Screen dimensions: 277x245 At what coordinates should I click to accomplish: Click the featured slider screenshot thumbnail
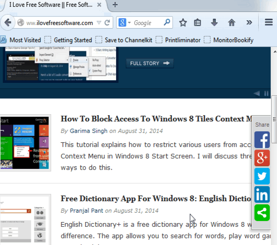tap(61, 64)
